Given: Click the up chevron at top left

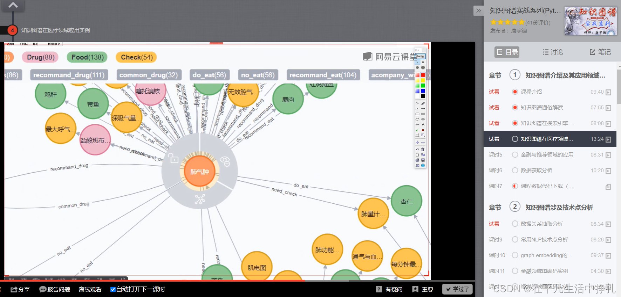Looking at the screenshot, I should pyautogui.click(x=13, y=5).
